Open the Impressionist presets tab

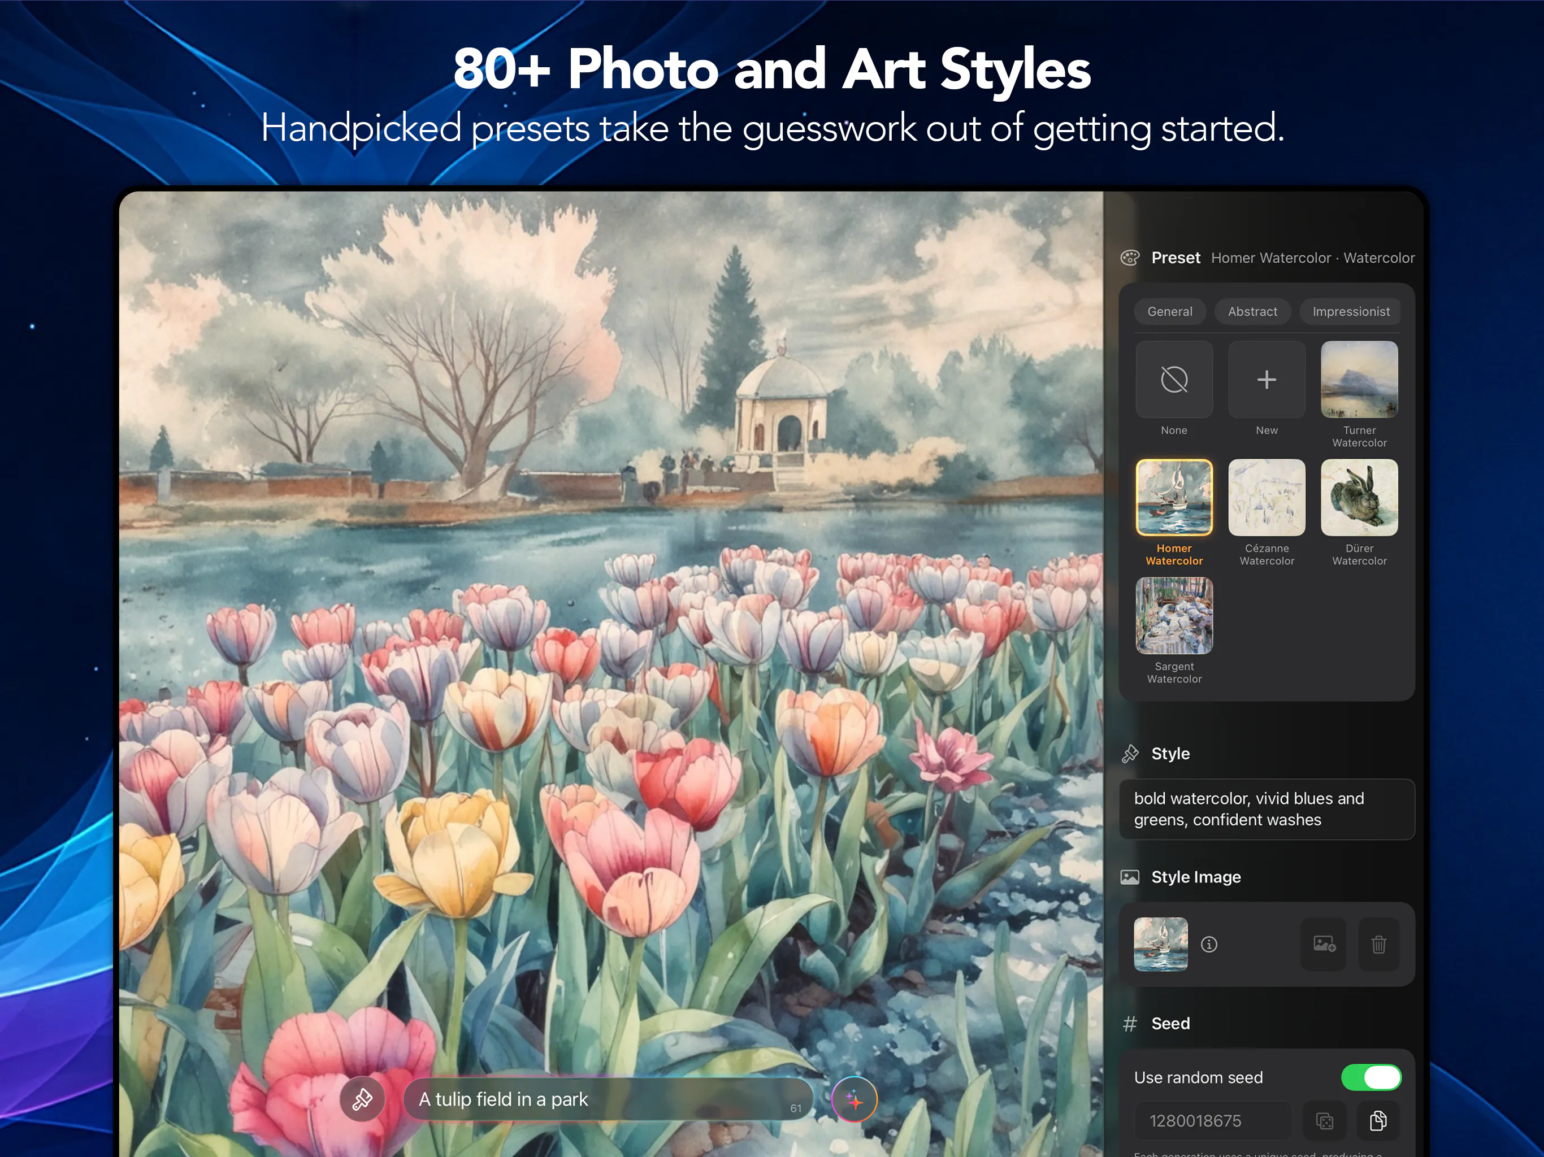tap(1350, 311)
